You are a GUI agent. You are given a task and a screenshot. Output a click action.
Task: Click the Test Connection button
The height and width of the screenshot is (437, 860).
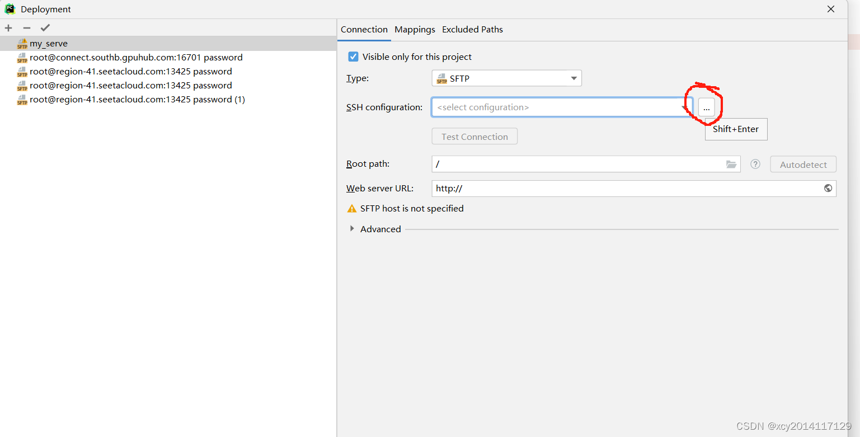(474, 136)
